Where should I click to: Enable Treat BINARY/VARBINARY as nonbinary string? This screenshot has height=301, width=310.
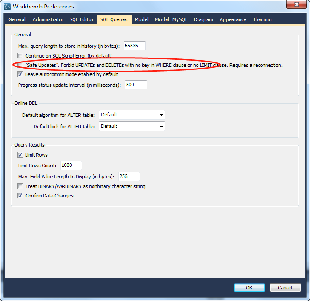20,186
